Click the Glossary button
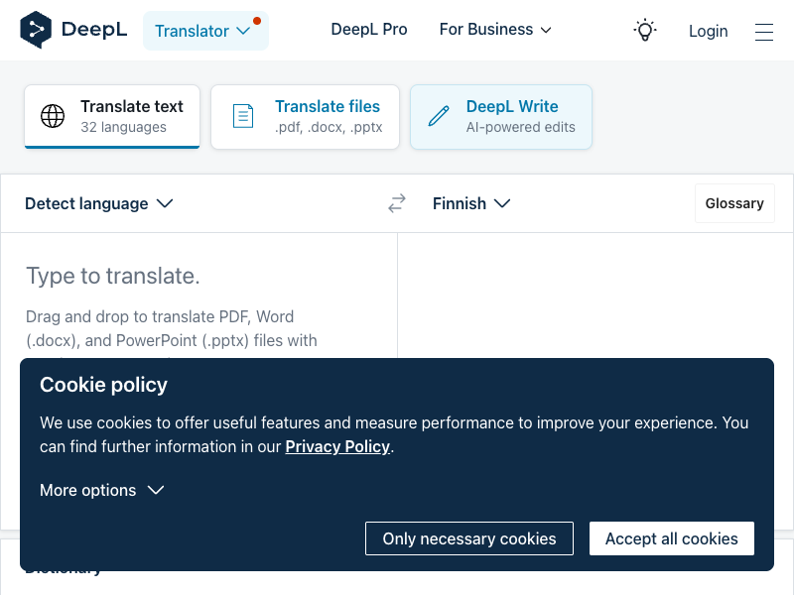Image resolution: width=794 pixels, height=595 pixels. pos(734,203)
